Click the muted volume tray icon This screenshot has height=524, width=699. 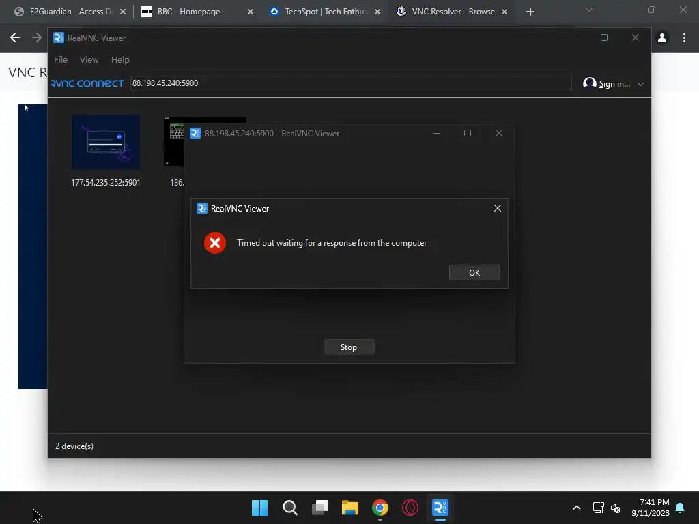616,508
